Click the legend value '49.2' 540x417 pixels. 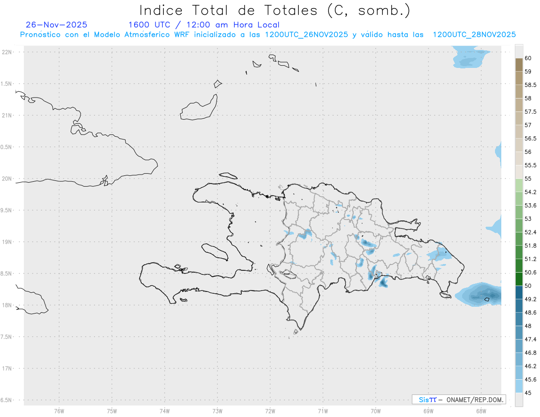click(530, 300)
